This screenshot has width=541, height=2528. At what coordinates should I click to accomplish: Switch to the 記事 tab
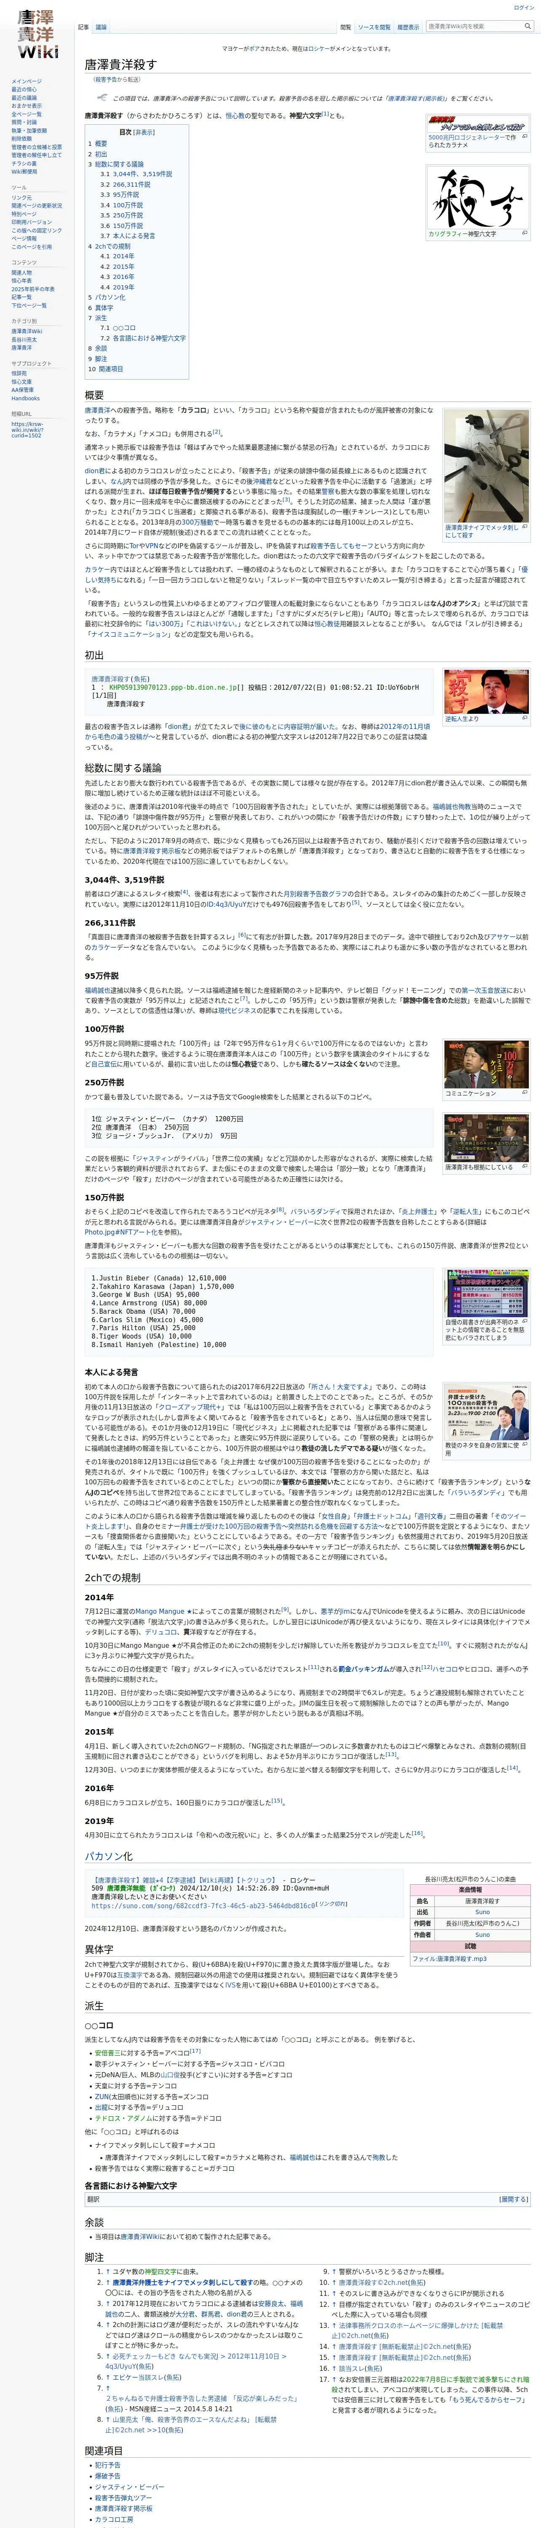(83, 27)
